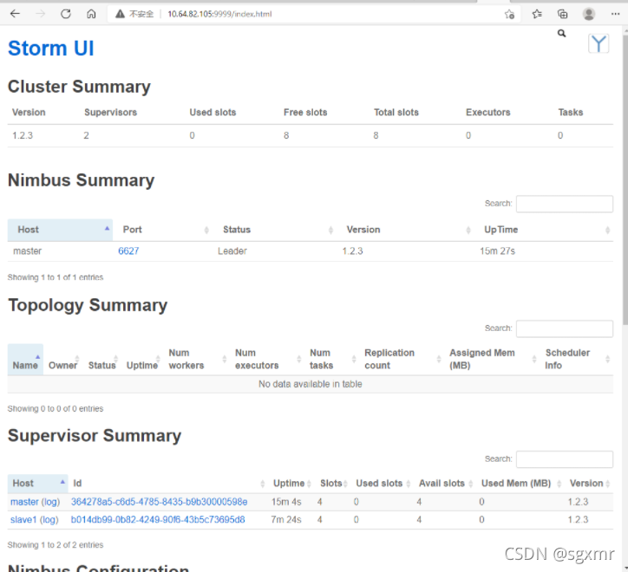Sort Nimbus table by Status column
The image size is (628, 572).
coord(275,230)
